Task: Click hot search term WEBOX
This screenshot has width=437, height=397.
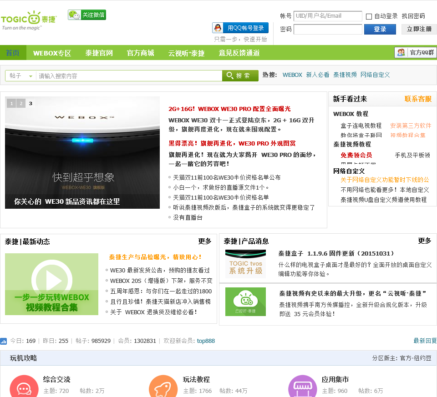Action: click(x=292, y=75)
